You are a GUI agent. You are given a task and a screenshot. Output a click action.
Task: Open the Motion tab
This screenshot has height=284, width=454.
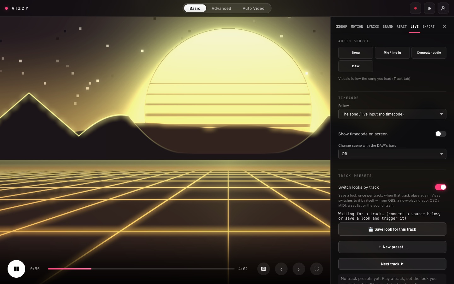357,27
